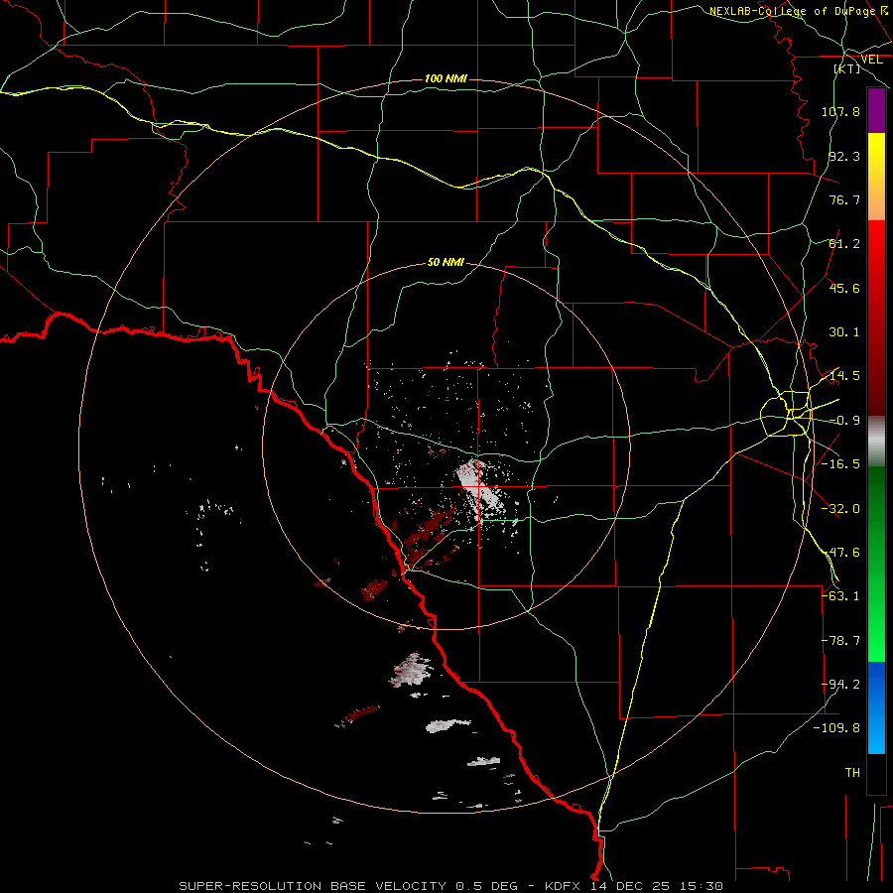Click the yellow-orange segment of velocity color bar
Screen dimensions: 893x893
(x=876, y=177)
